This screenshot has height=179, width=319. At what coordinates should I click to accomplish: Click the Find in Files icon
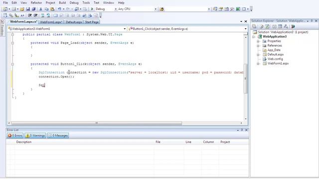pos(161,9)
